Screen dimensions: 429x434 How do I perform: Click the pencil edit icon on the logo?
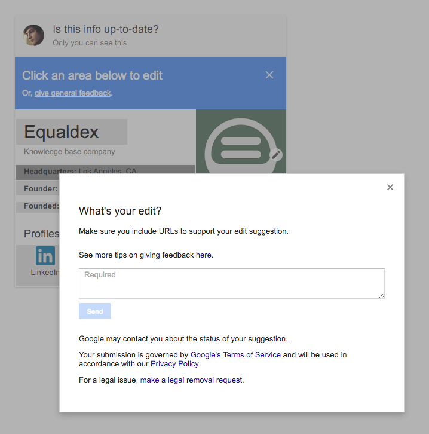pos(276,155)
